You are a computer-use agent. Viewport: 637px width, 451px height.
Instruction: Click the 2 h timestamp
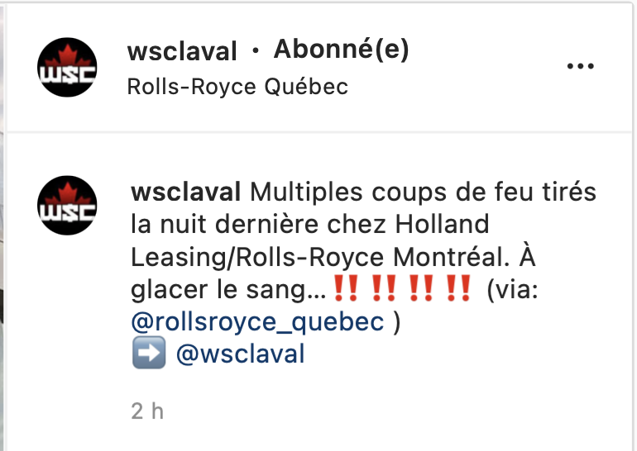pyautogui.click(x=147, y=411)
